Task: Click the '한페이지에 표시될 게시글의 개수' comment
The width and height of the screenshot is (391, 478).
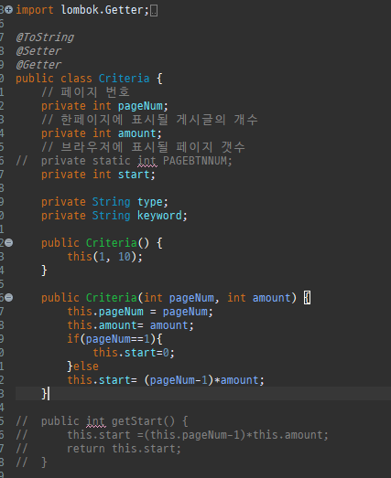Action: click(x=149, y=120)
